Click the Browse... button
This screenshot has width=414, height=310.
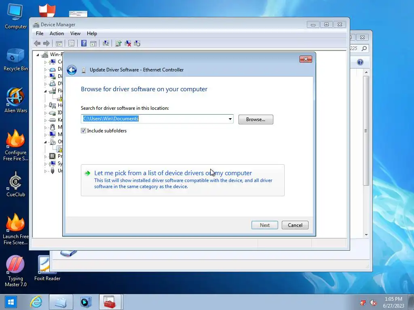256,119
